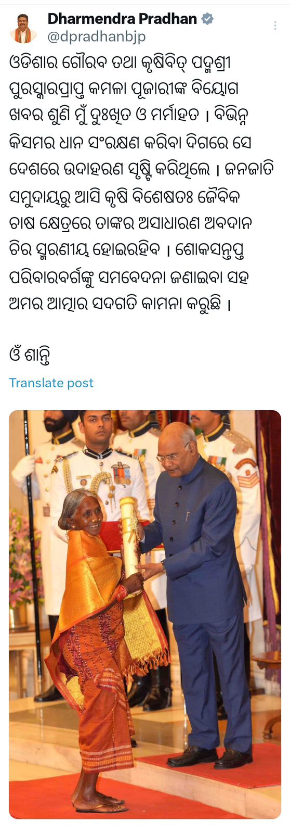Open the three-dot more options menu
290x833 pixels.
pyautogui.click(x=275, y=26)
